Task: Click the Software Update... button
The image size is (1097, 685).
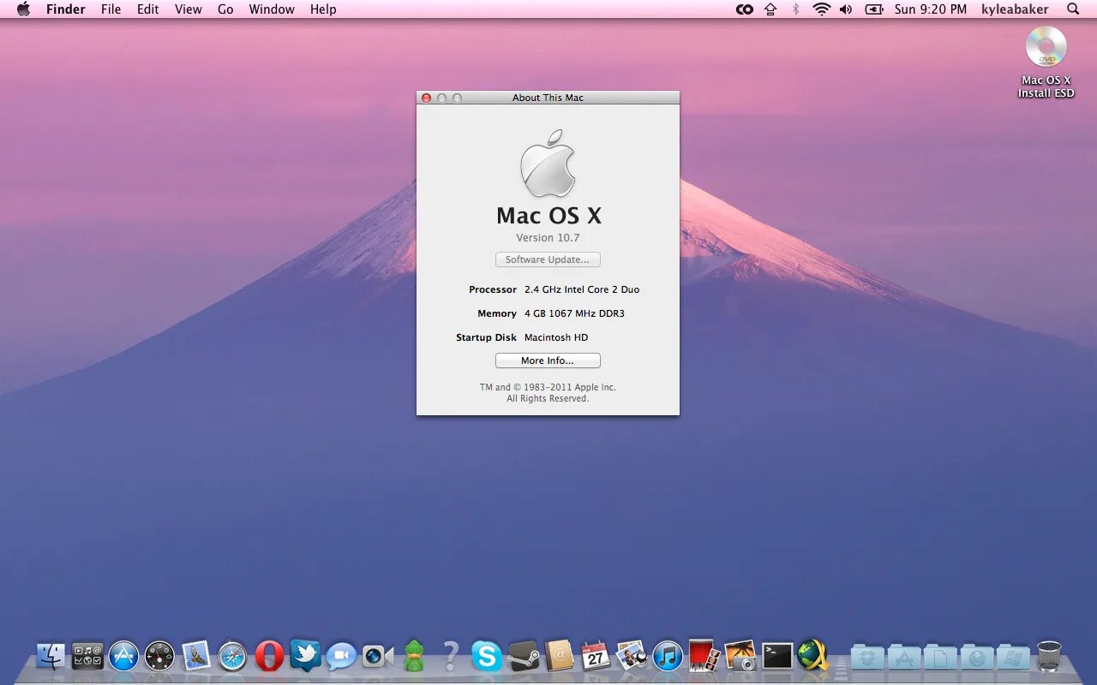Action: (x=548, y=259)
